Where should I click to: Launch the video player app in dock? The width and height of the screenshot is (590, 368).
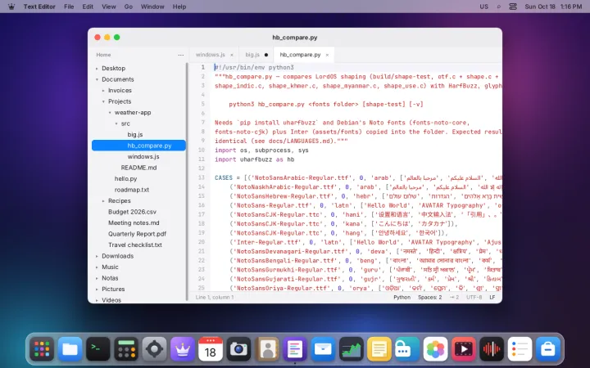(464, 349)
